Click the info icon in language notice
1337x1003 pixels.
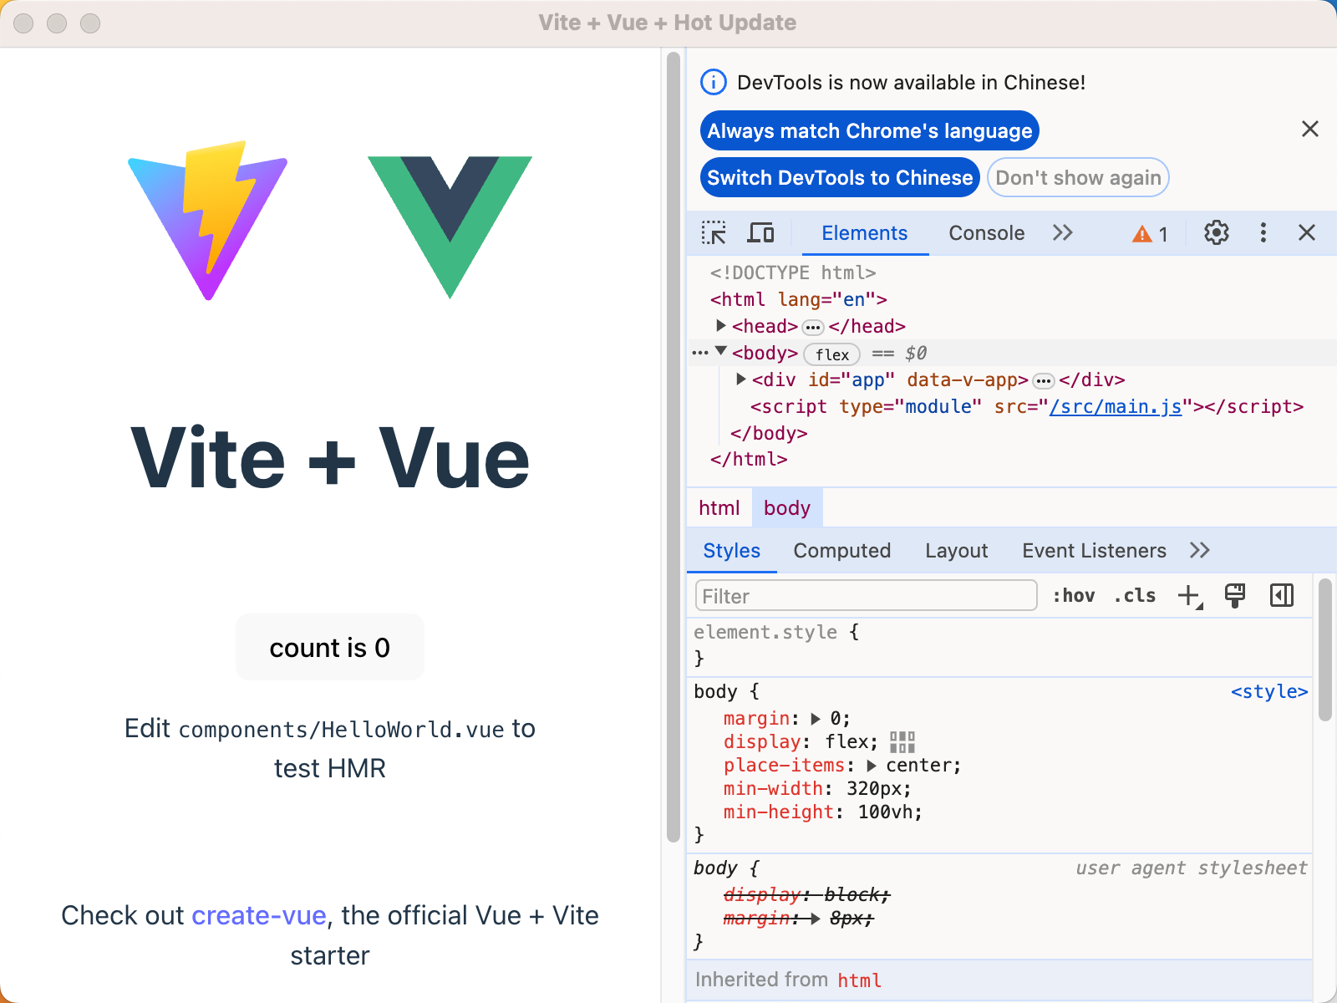713,82
